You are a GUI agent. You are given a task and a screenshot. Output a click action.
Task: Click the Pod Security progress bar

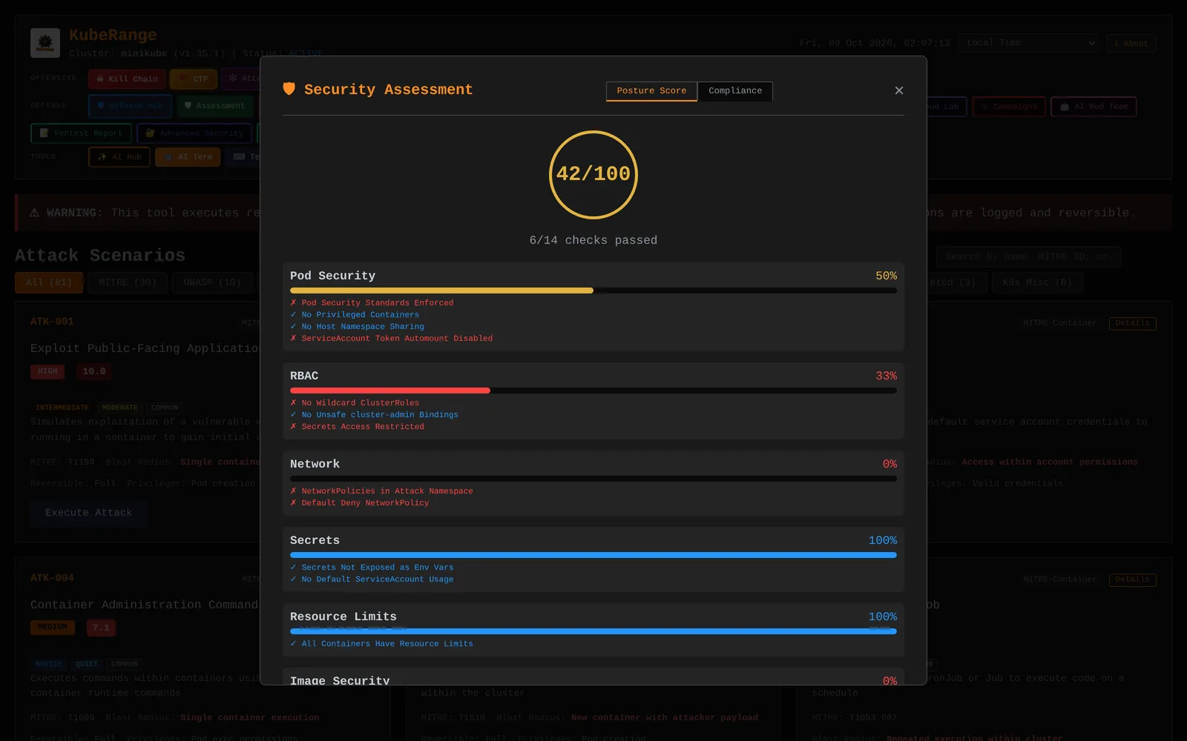click(x=593, y=290)
